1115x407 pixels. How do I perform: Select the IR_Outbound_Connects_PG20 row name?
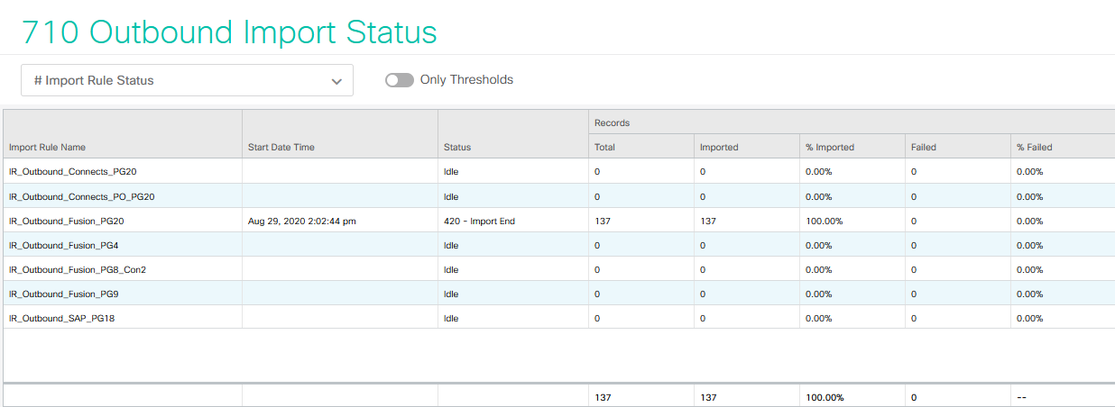pos(72,171)
